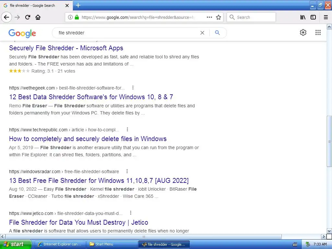
Task: Click the keyboard icon in taskbar
Action: (295, 244)
